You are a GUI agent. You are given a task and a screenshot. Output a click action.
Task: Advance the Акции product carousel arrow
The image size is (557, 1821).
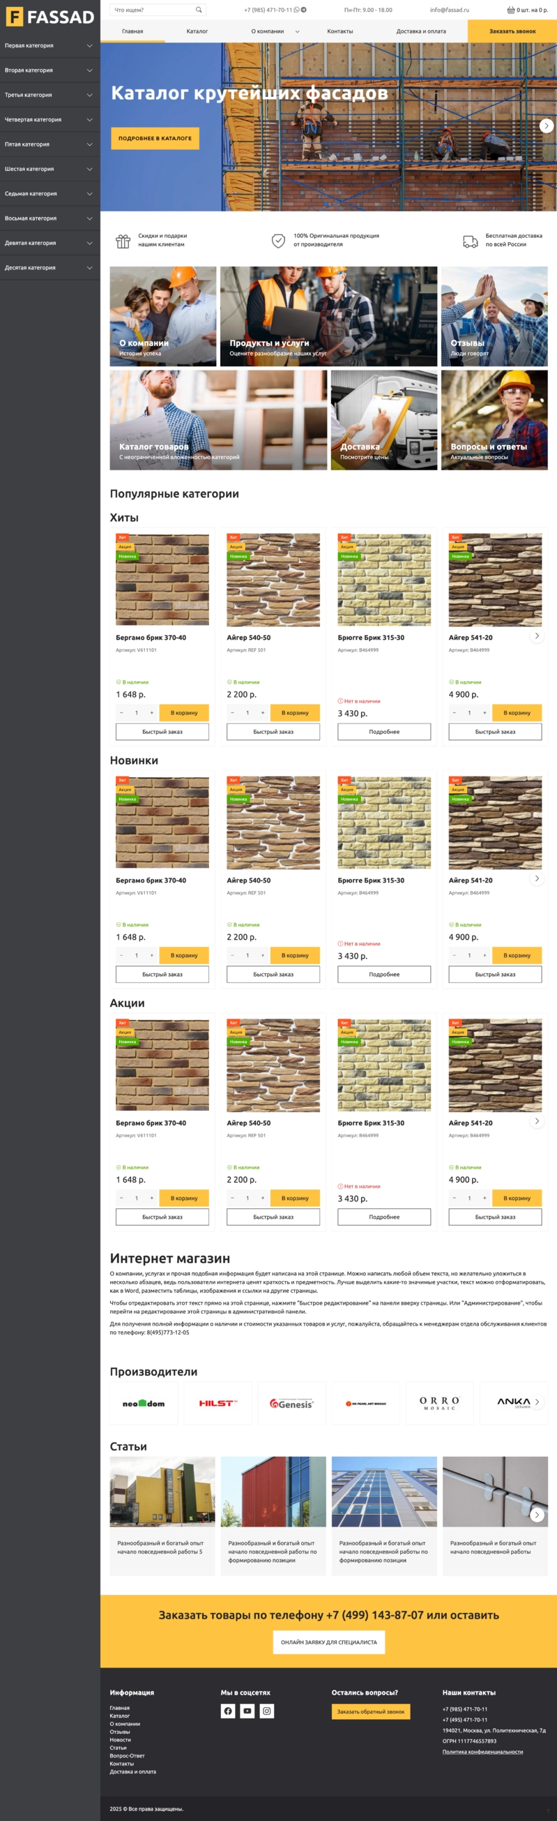[537, 1121]
